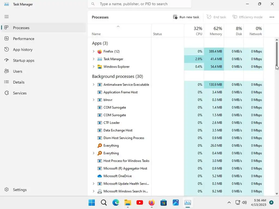The height and width of the screenshot is (209, 279).
Task: Open the more options ellipsis menu
Action: (x=272, y=17)
